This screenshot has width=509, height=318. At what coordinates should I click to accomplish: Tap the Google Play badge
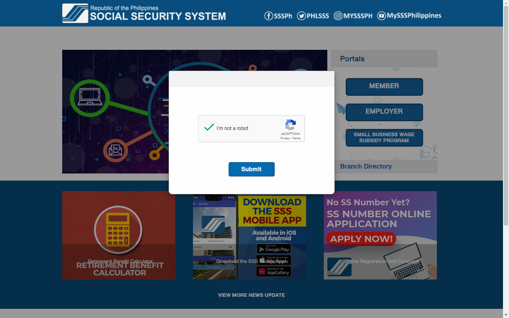tap(274, 249)
